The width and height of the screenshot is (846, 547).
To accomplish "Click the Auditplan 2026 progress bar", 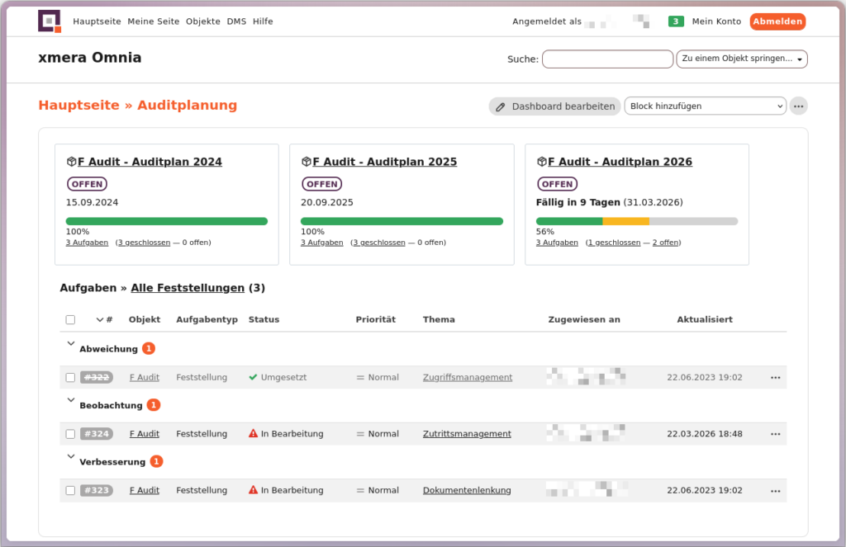I will click(x=636, y=221).
